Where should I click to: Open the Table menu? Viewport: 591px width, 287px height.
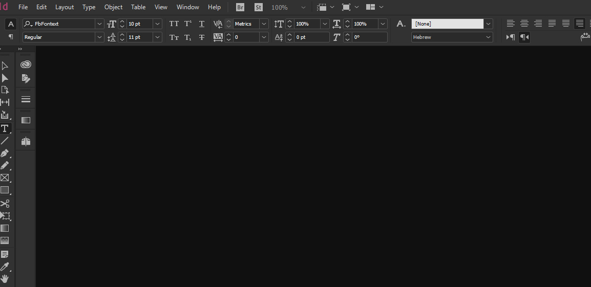click(138, 7)
